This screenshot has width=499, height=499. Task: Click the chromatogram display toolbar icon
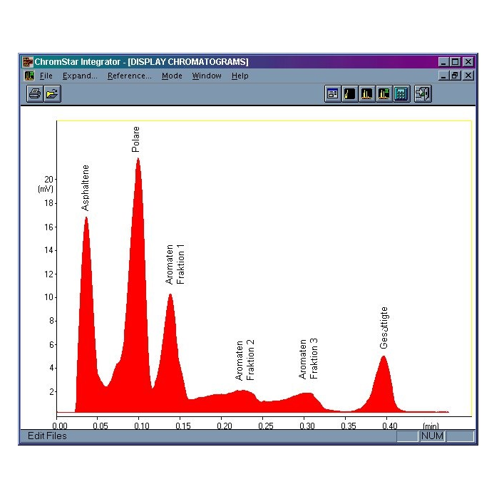pos(366,93)
